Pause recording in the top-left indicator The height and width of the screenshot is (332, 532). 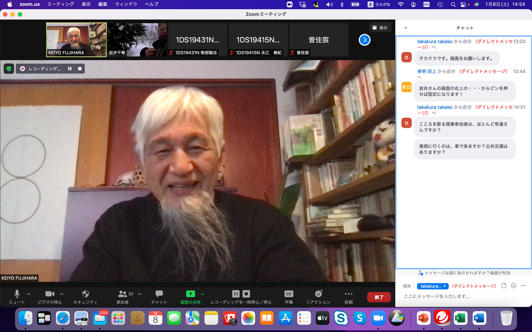pyautogui.click(x=70, y=68)
